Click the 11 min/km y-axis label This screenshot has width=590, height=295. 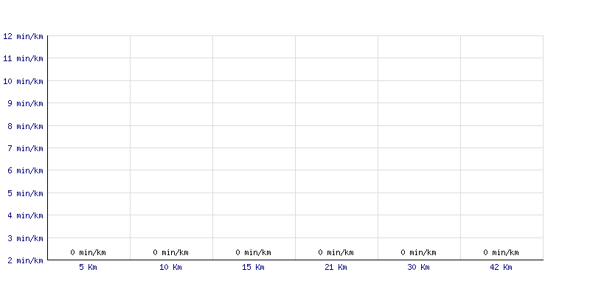(x=23, y=59)
